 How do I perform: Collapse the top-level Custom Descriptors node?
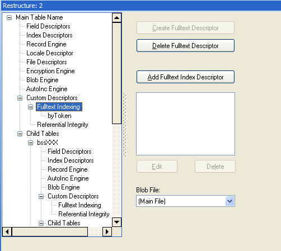[20, 98]
